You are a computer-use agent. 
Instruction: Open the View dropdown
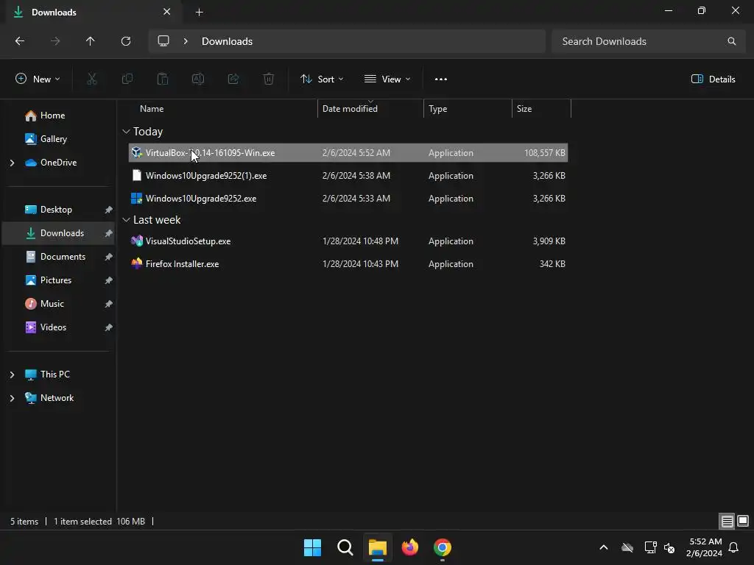point(387,79)
